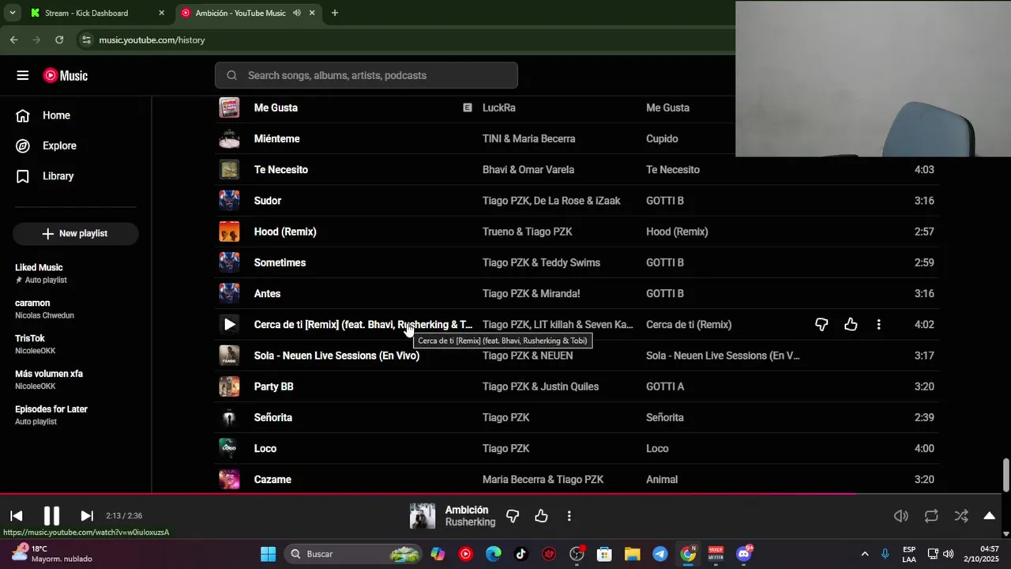Like Cerca de ti Remix
Screen dimensions: 1011x569
[851, 325]
